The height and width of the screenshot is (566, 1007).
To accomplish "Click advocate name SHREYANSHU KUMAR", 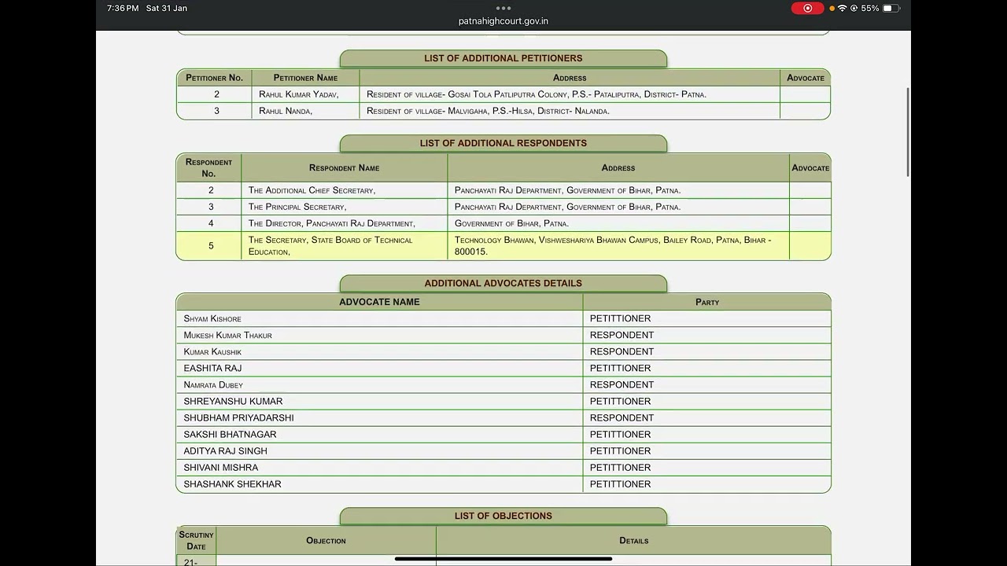I will pos(233,401).
